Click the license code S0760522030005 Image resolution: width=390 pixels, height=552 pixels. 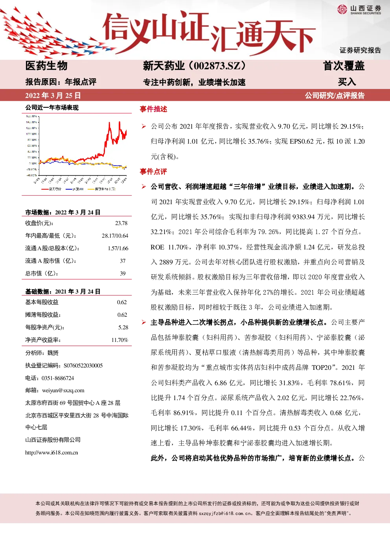(83, 366)
